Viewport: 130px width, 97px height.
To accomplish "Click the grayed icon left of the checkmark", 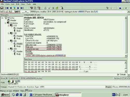I will pyautogui.click(x=45, y=8).
